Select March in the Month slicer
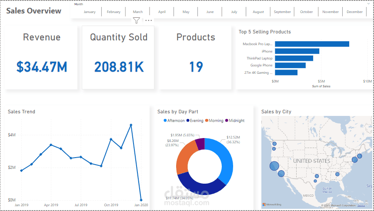This screenshot has width=374, height=211. (138, 12)
